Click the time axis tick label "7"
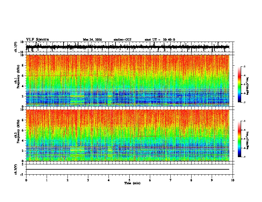The width and height of the screenshot is (262, 202). tap(171, 180)
